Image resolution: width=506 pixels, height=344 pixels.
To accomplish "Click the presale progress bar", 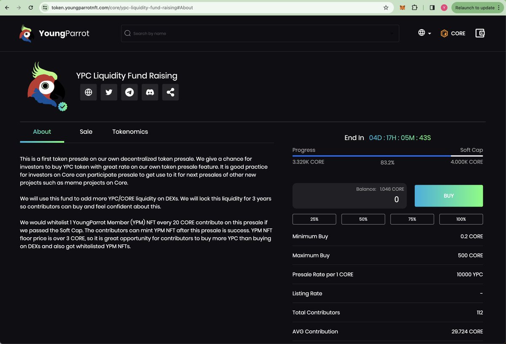I will point(388,156).
